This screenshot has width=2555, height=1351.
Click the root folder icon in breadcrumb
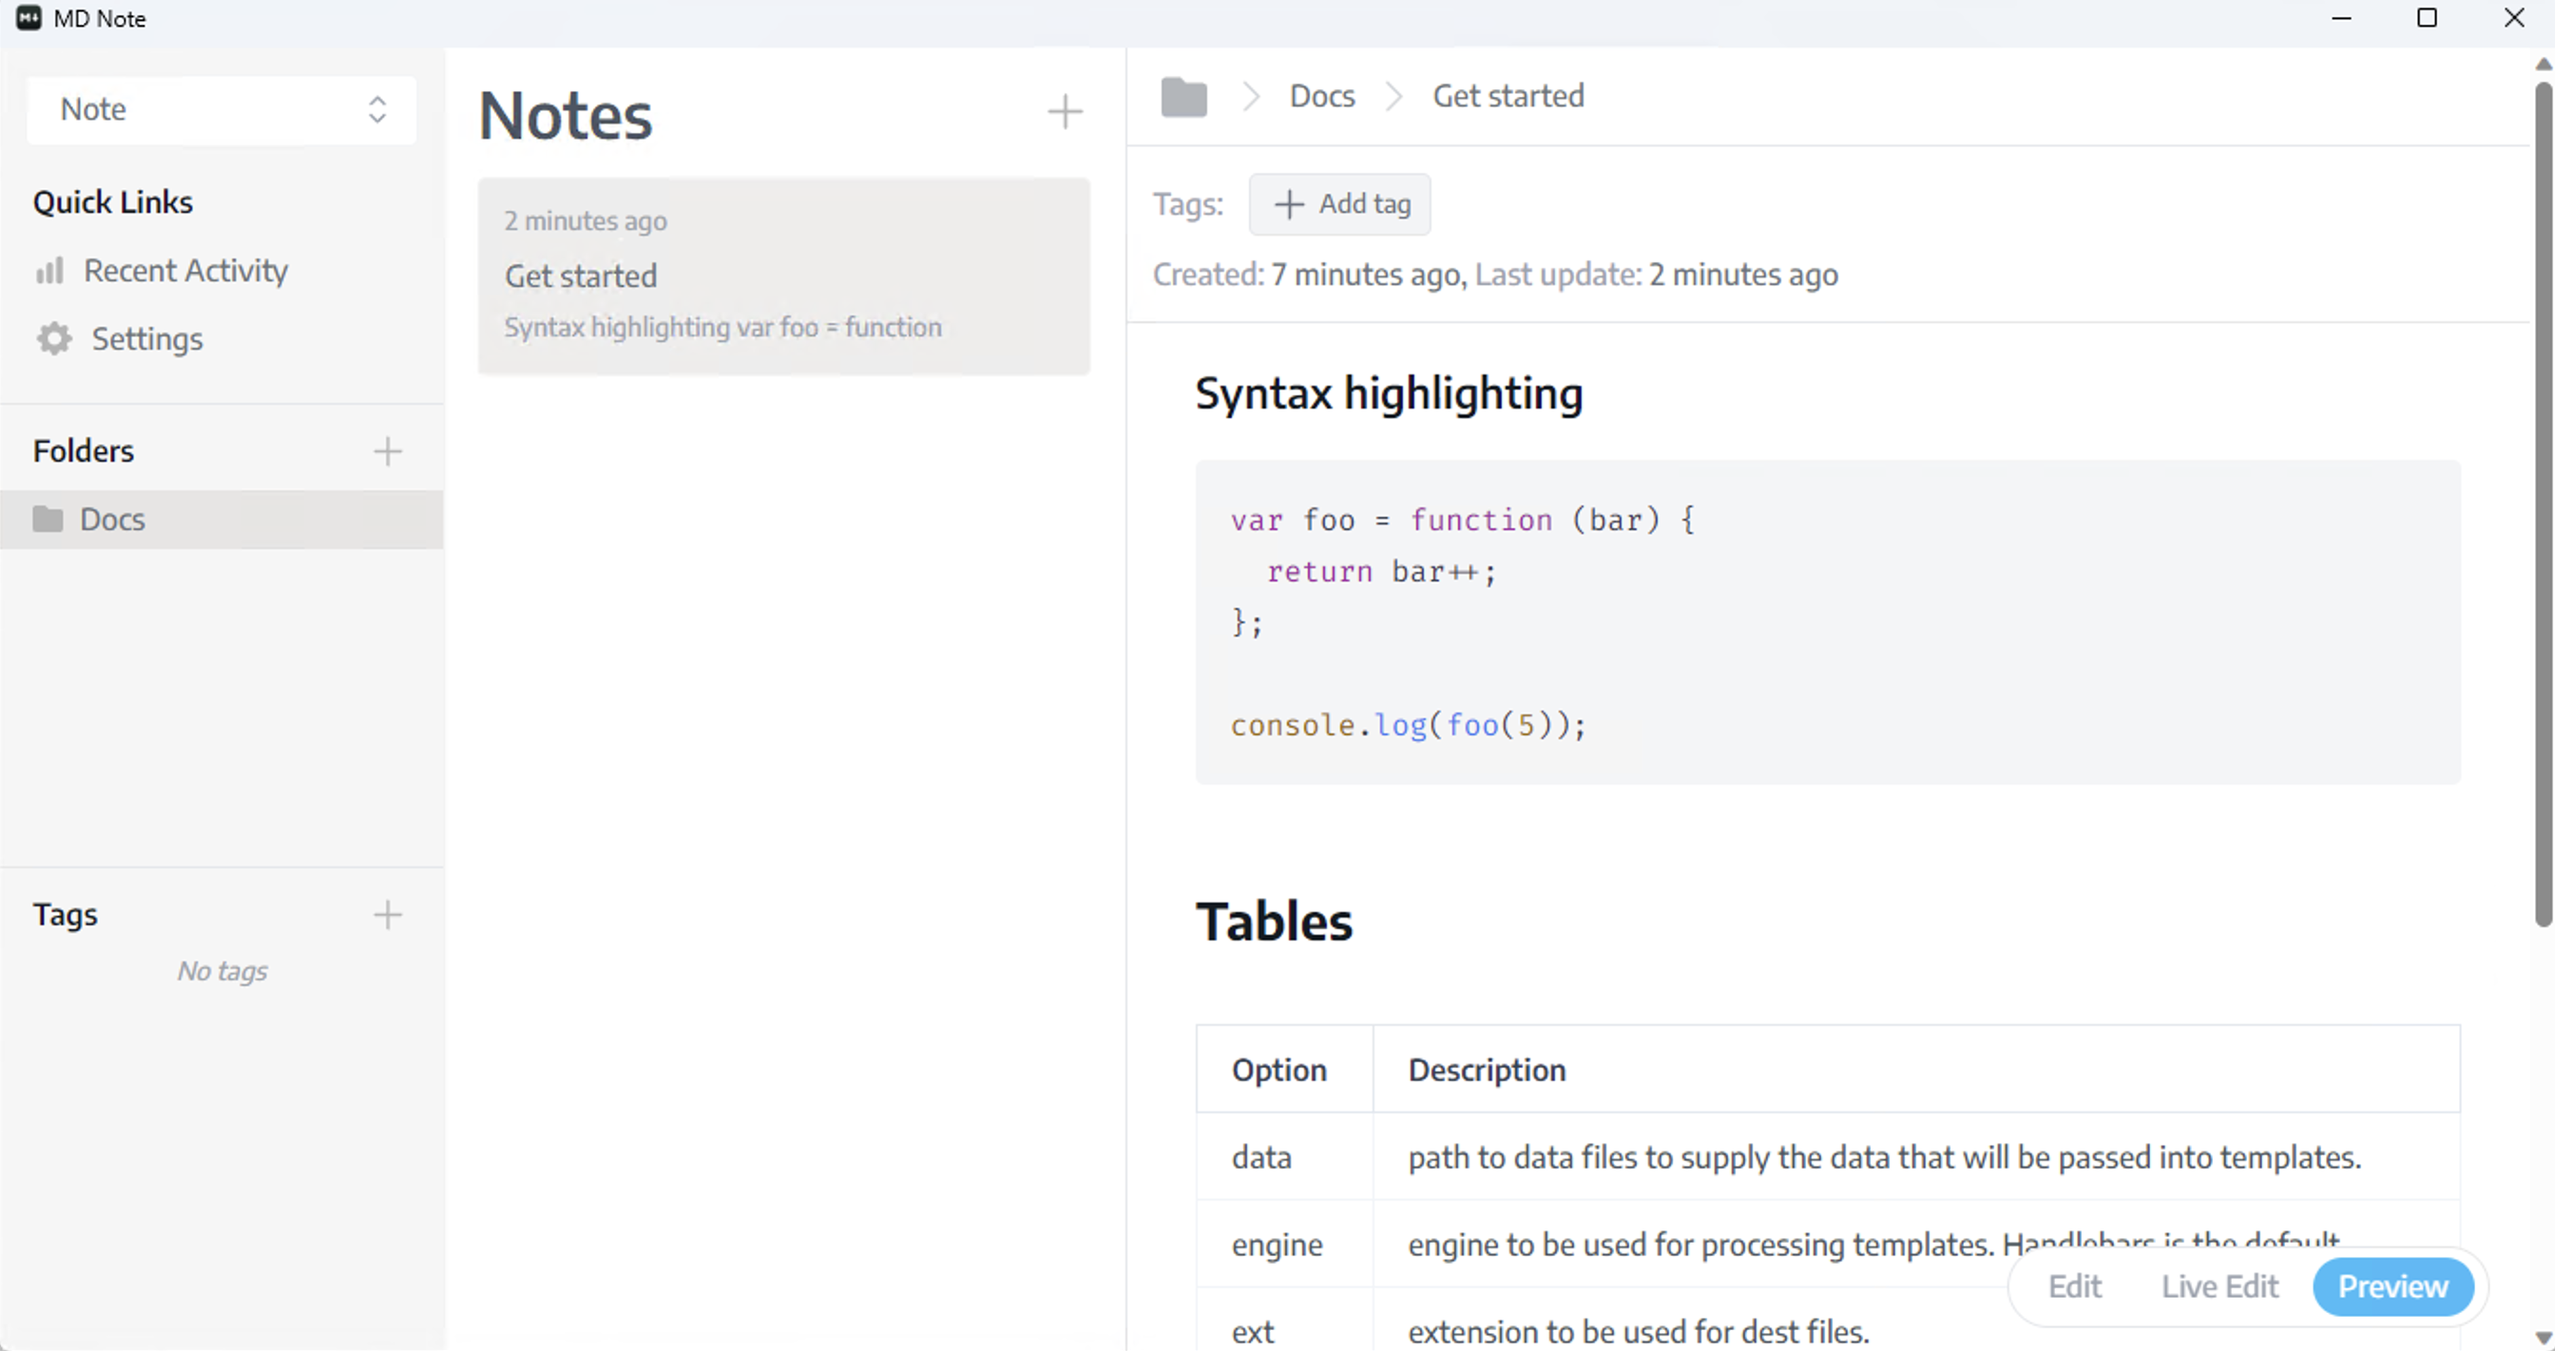pyautogui.click(x=1183, y=97)
